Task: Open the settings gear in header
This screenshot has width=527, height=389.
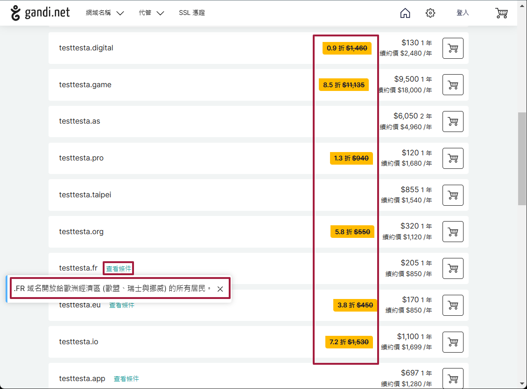Action: pyautogui.click(x=430, y=13)
